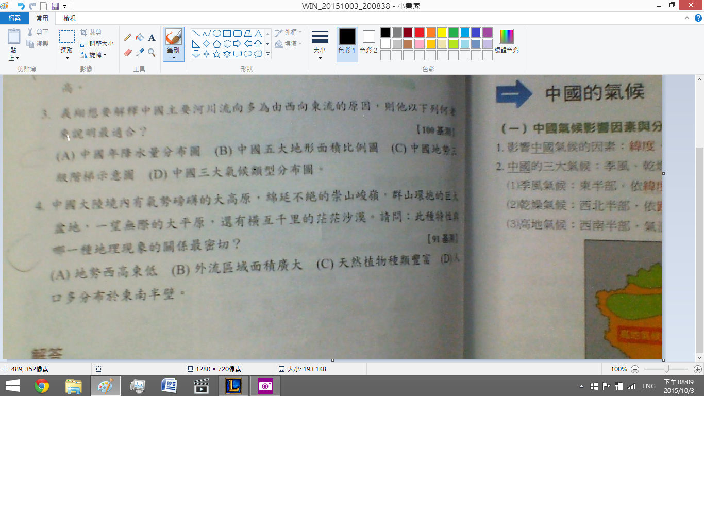Open the 筆刷 brushes dropdown arrow
The image size is (704, 508).
pyautogui.click(x=174, y=57)
